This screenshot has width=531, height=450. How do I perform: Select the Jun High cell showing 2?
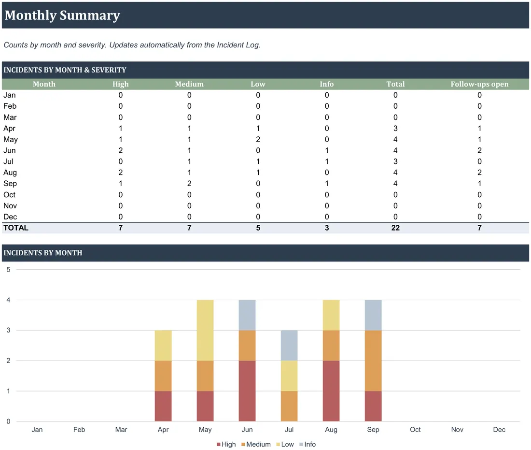(x=121, y=151)
